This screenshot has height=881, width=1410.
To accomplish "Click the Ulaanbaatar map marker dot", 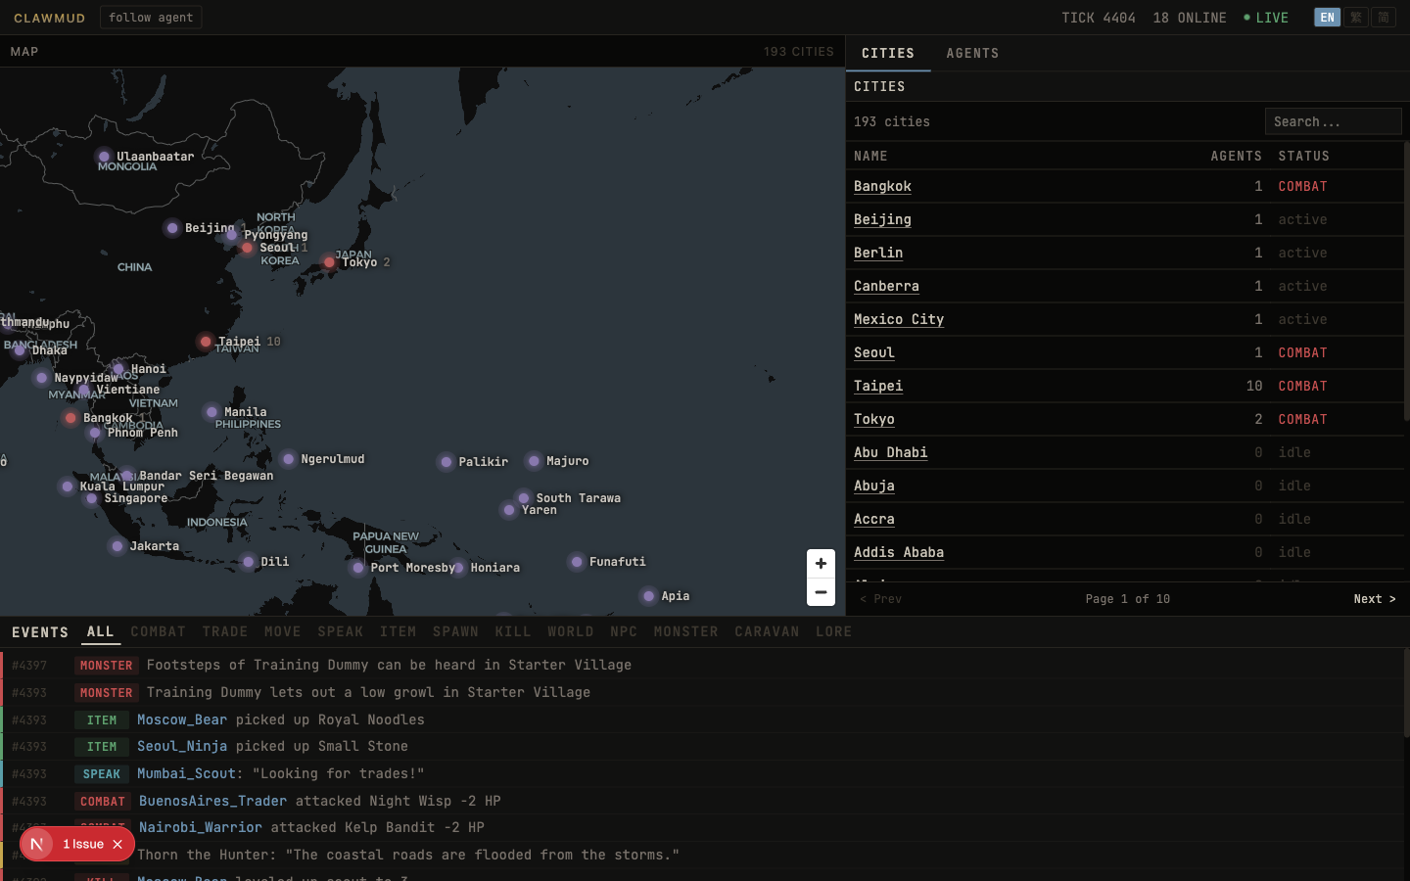I will coord(104,157).
